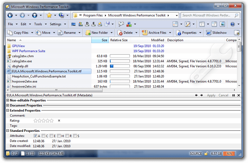
Task: Open Archive Files dropdown arrow
Action: tap(170, 33)
